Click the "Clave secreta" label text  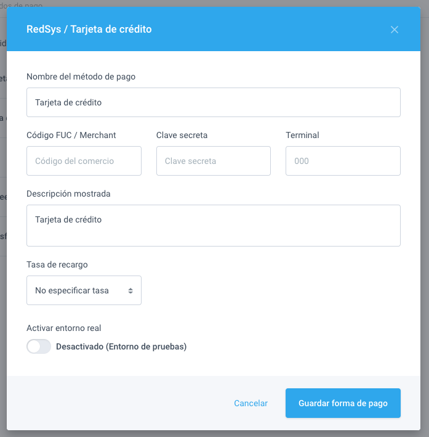click(182, 135)
